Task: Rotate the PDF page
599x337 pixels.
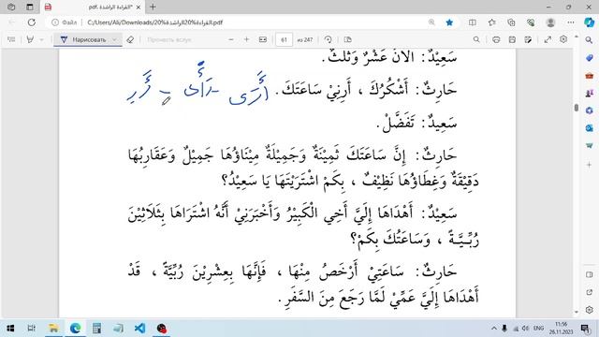Action: click(329, 39)
